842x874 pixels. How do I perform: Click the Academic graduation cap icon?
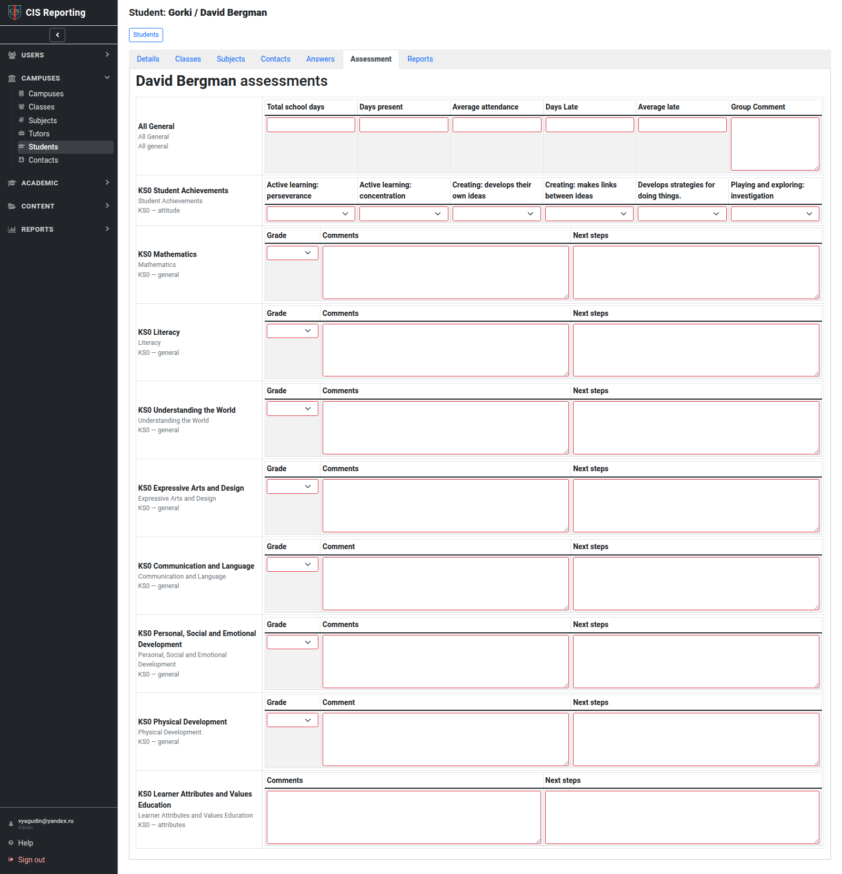click(x=12, y=183)
